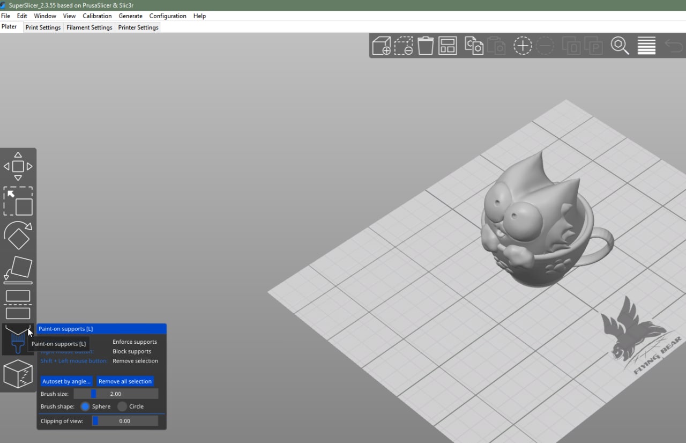Click the "Remove selection" text
This screenshot has height=443, width=686.
click(135, 361)
